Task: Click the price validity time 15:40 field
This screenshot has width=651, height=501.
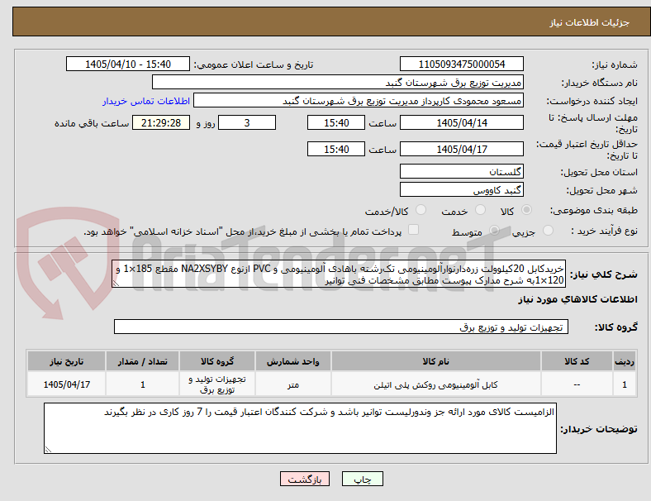Action: point(336,149)
